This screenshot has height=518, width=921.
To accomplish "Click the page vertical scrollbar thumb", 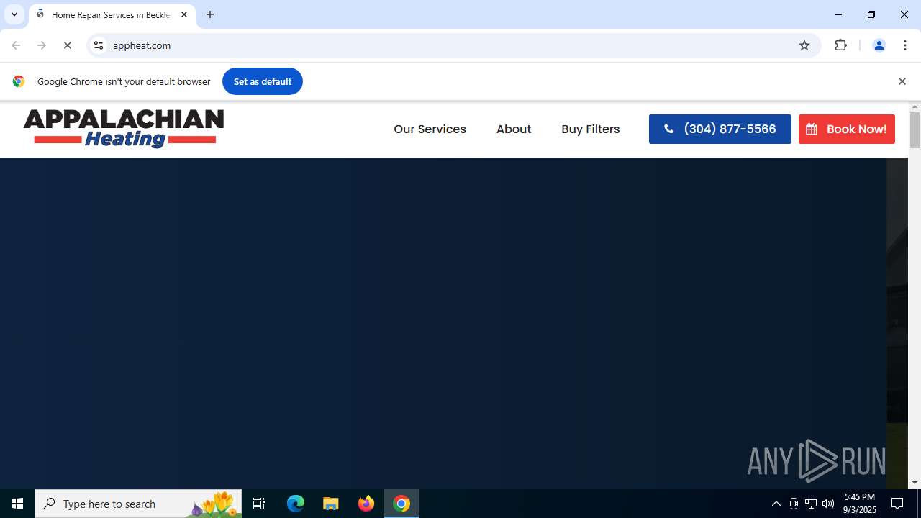I will pyautogui.click(x=915, y=130).
